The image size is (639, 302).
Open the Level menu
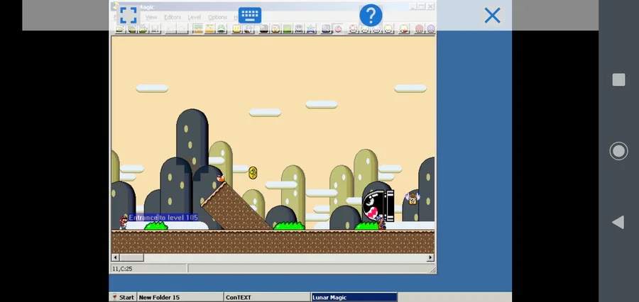pos(194,17)
